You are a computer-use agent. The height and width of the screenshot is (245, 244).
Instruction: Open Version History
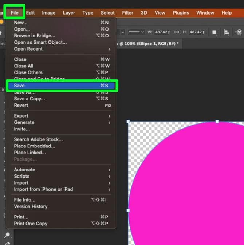62,206
